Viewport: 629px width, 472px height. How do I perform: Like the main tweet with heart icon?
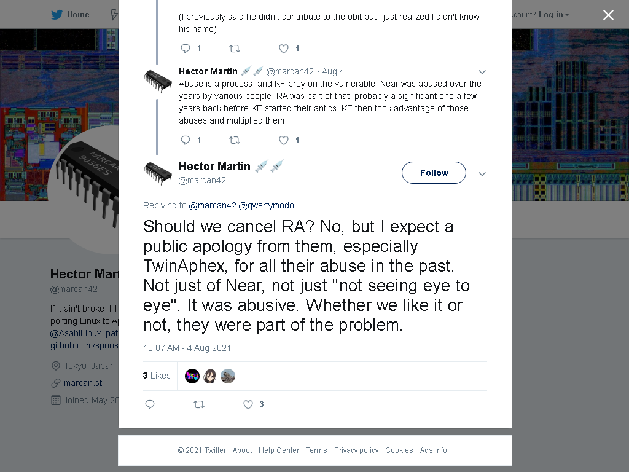coord(248,404)
